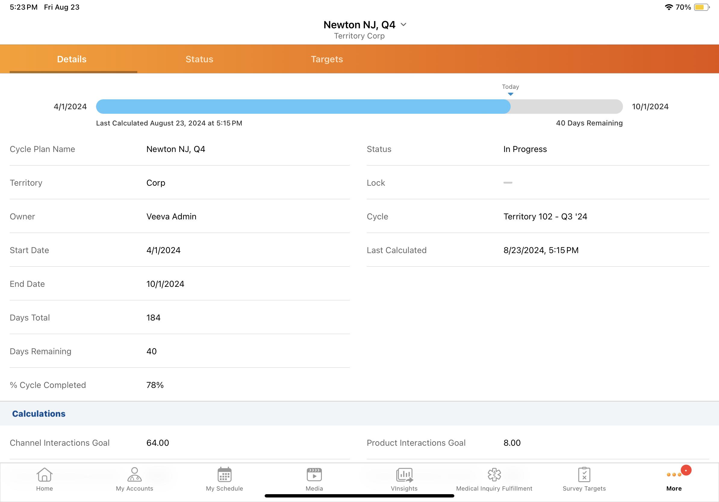Open the More menu dots

pyautogui.click(x=674, y=475)
